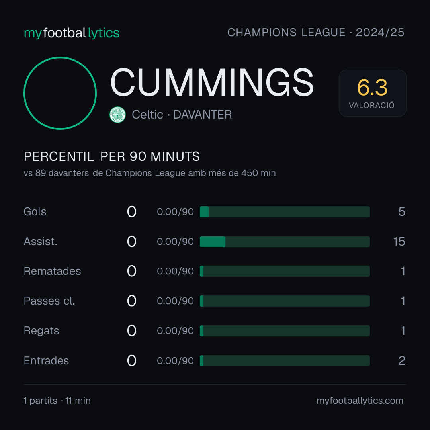Click the Champions League 2024/25 header
Screen dimensions: 430x430
click(x=316, y=33)
